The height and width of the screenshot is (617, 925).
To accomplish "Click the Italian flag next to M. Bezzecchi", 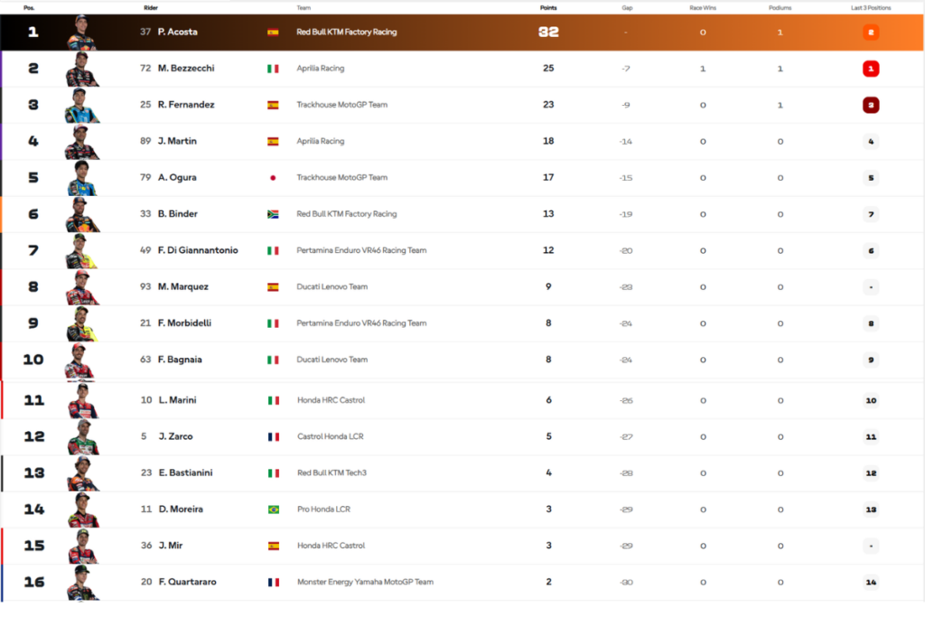I will 273,69.
